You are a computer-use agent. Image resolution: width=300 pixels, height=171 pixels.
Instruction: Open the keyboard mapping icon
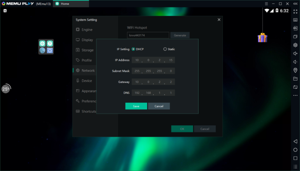[295, 20]
